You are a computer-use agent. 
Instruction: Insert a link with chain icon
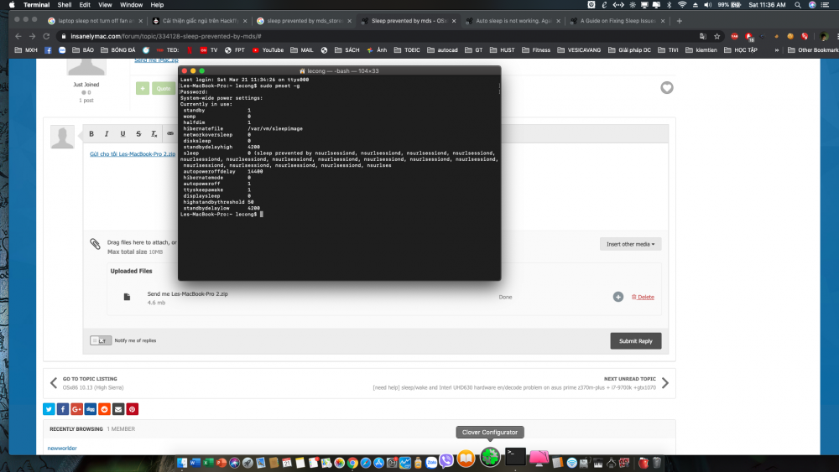pyautogui.click(x=170, y=133)
